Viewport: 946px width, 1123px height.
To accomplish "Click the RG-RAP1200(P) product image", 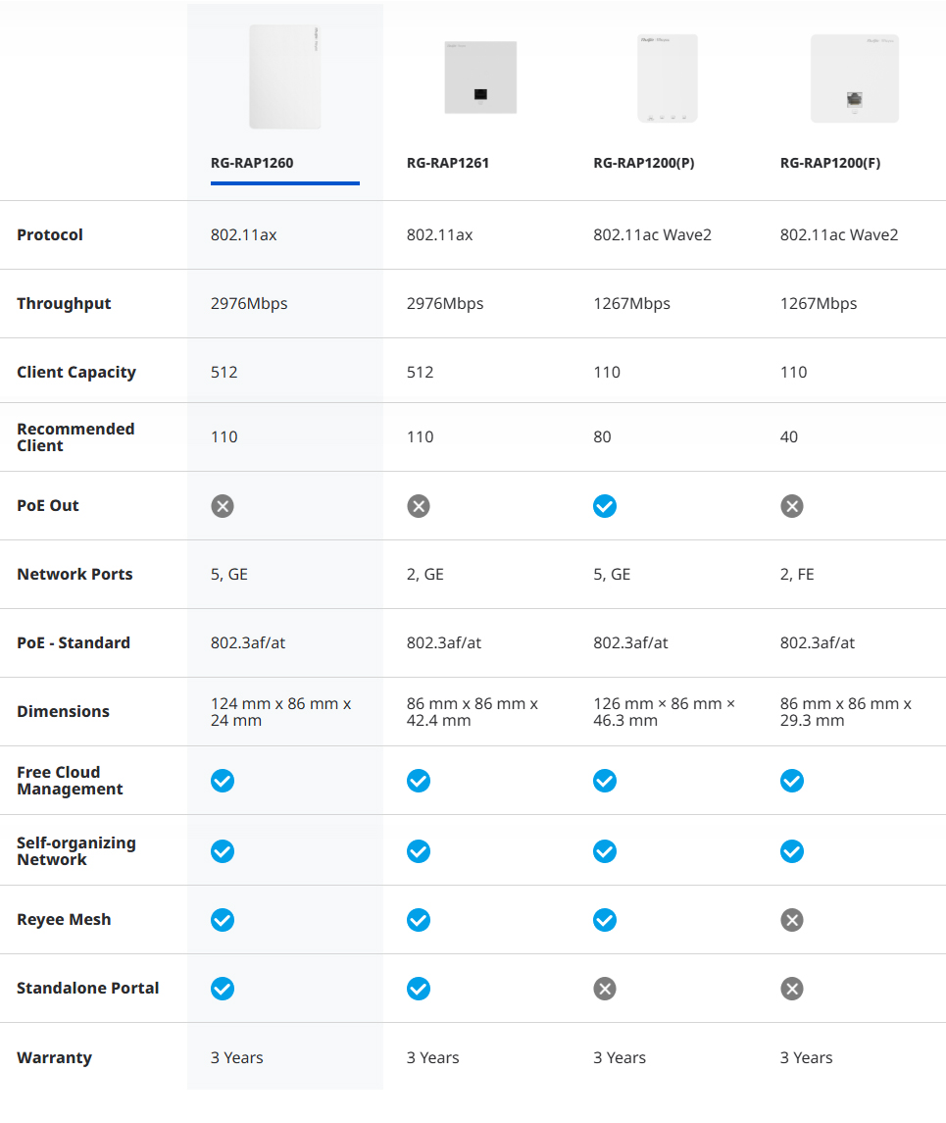I will 668,78.
